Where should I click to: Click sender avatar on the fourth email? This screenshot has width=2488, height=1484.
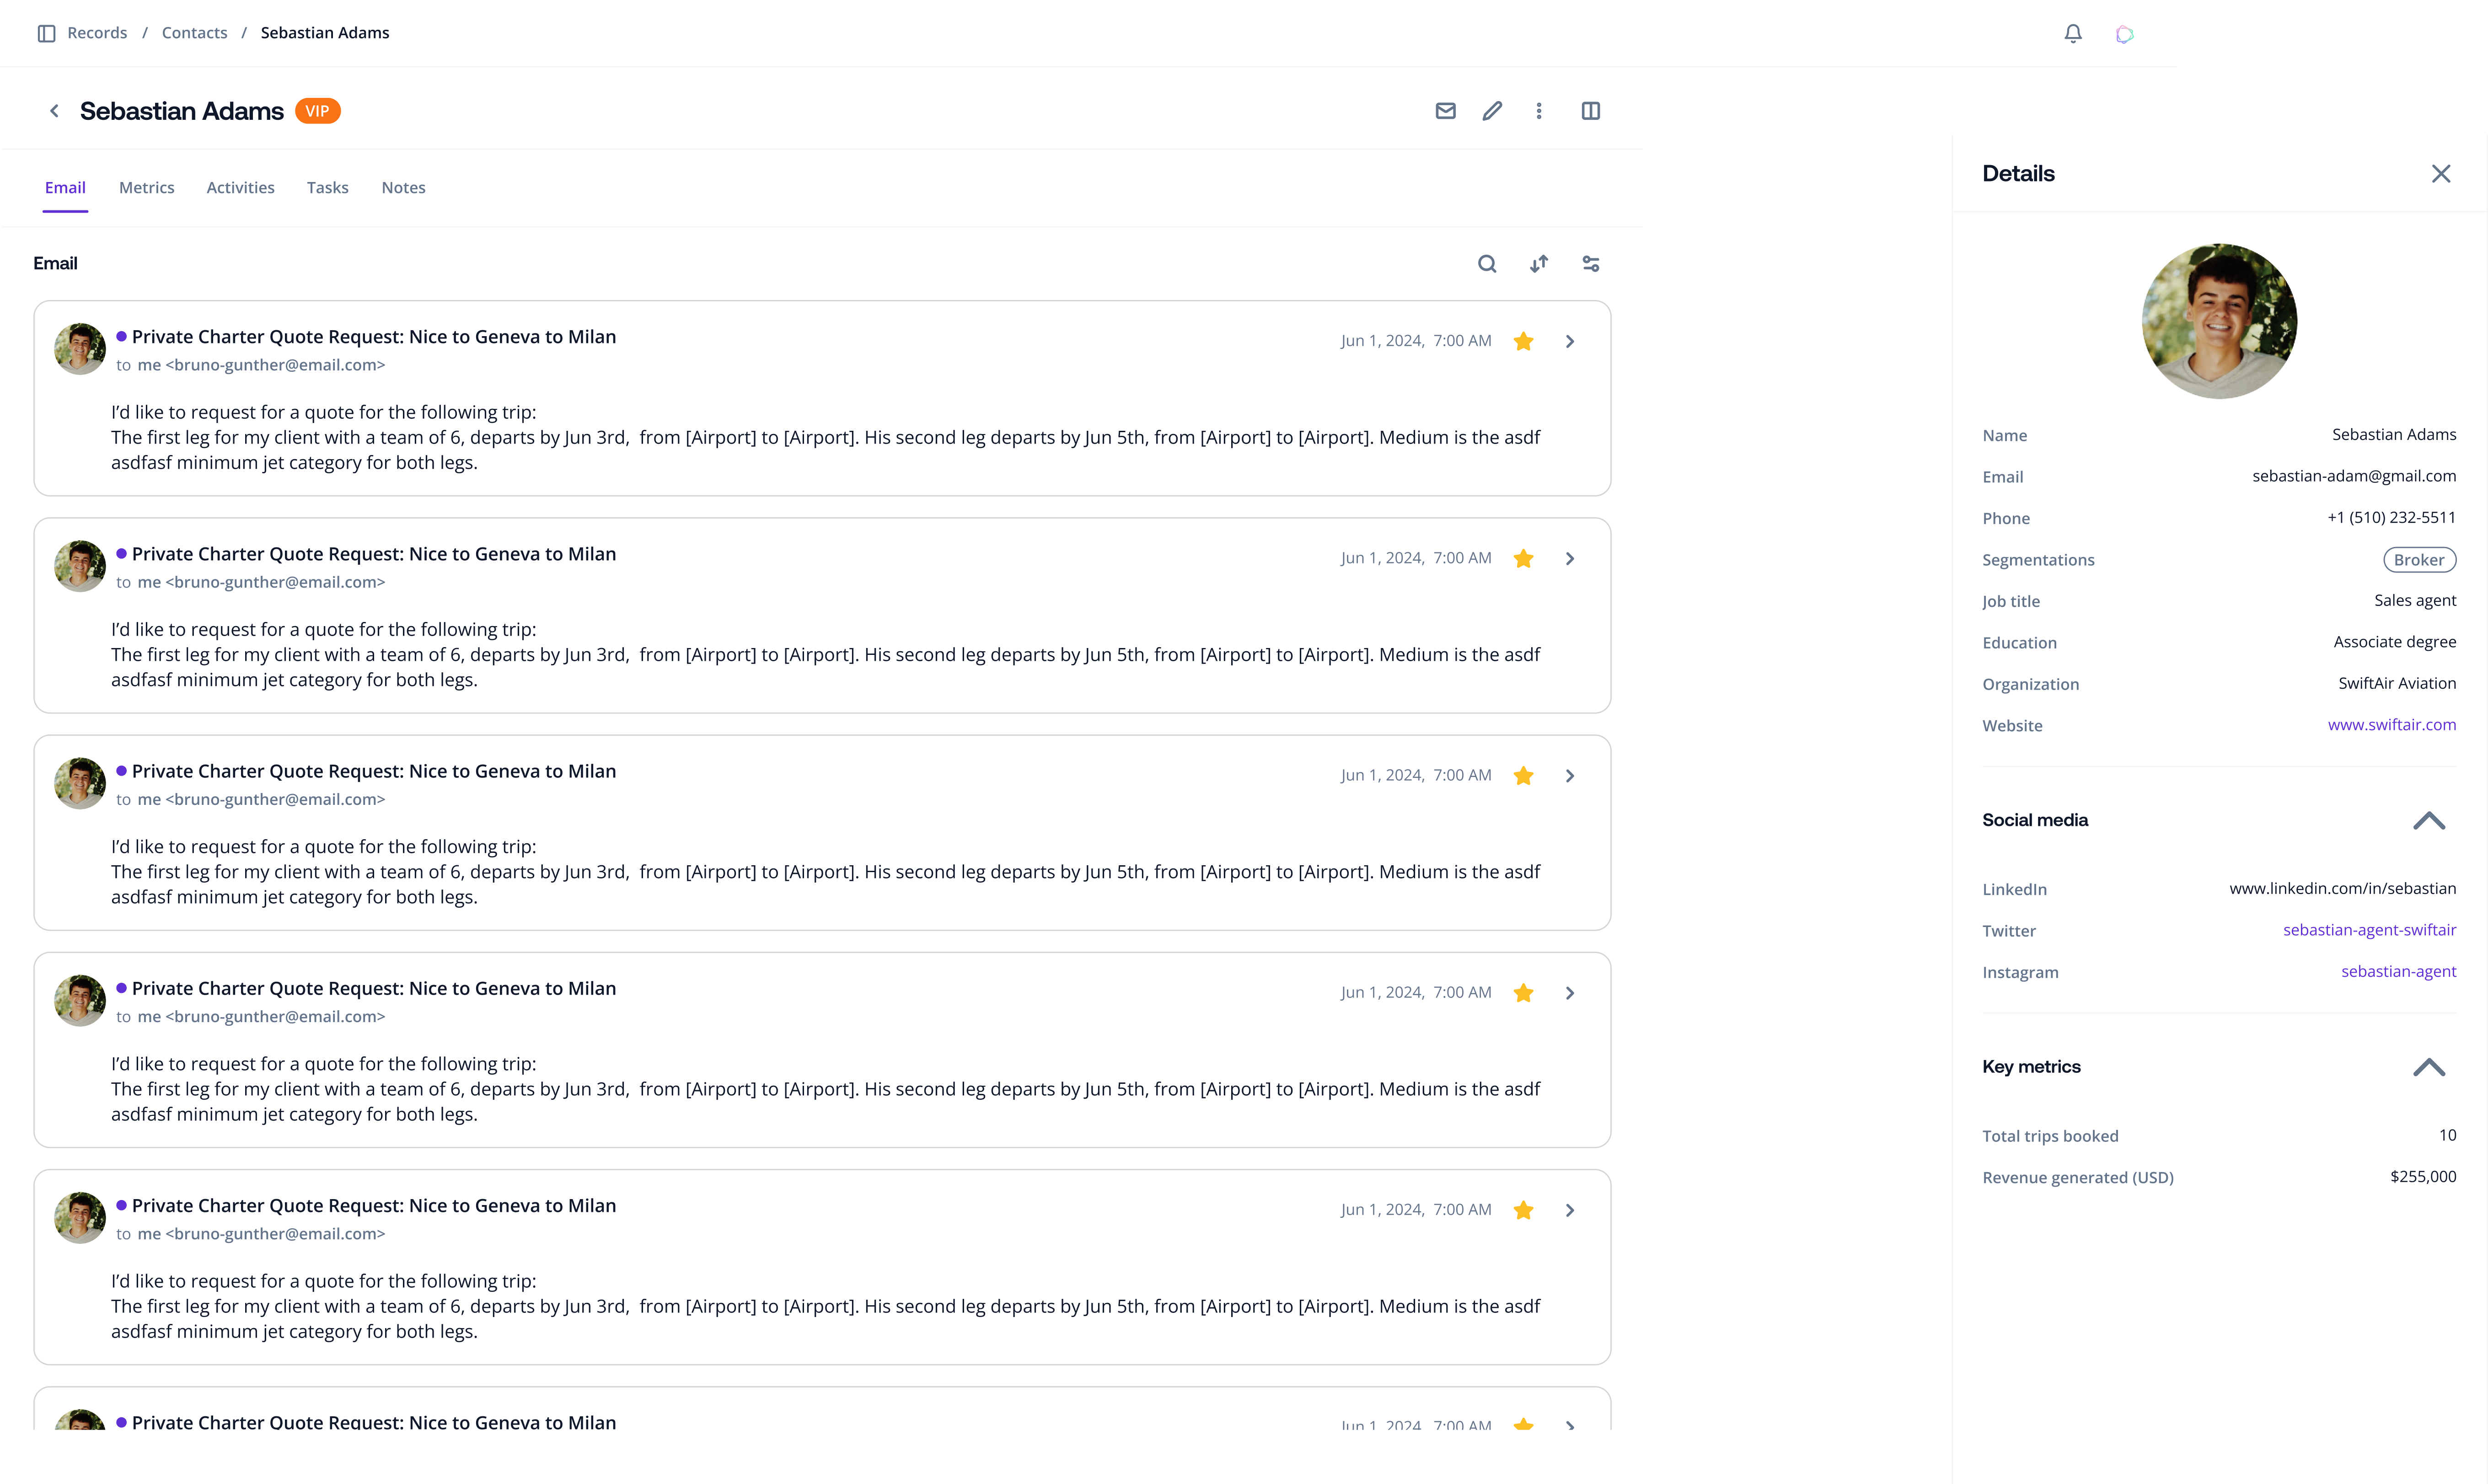80,1000
